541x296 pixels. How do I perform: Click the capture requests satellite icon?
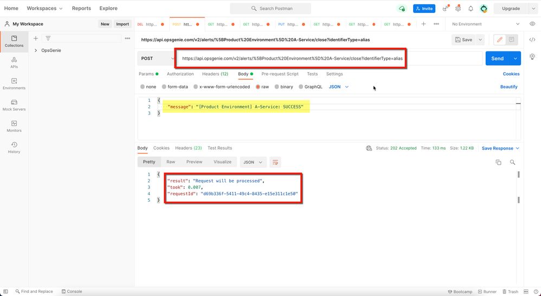(446, 8)
